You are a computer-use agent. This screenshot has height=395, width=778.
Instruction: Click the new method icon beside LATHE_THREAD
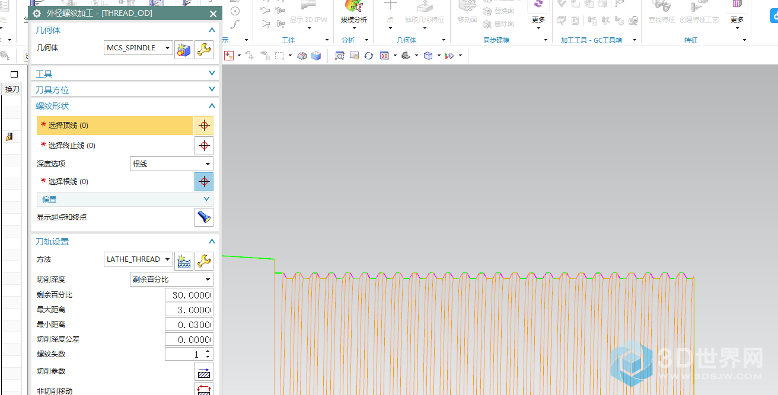click(x=183, y=261)
